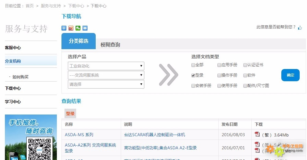Open 客服中心 in sidebar
The image size is (307, 160).
pyautogui.click(x=13, y=48)
